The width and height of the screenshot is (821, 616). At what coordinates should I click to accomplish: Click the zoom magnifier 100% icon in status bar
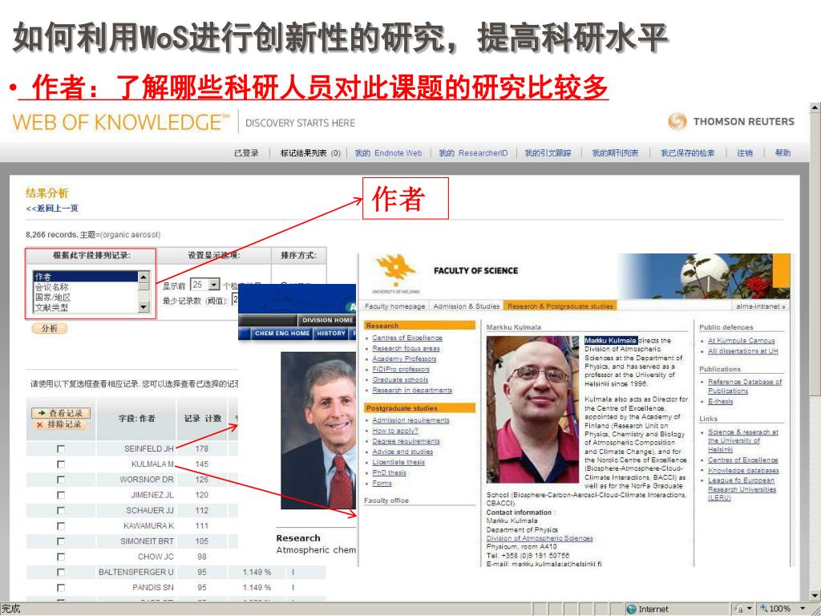764,609
